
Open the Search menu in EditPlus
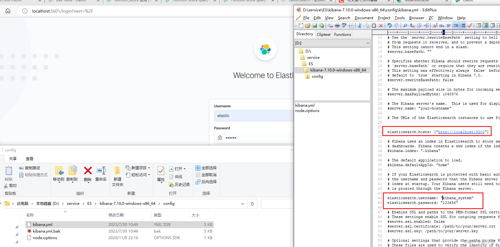point(344,18)
